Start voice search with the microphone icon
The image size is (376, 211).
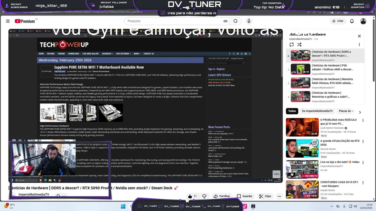(x=249, y=21)
